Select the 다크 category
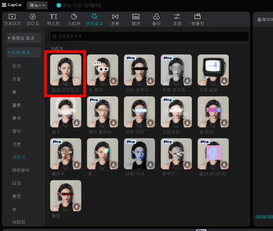Screen dimensions: 273x231 (16, 183)
